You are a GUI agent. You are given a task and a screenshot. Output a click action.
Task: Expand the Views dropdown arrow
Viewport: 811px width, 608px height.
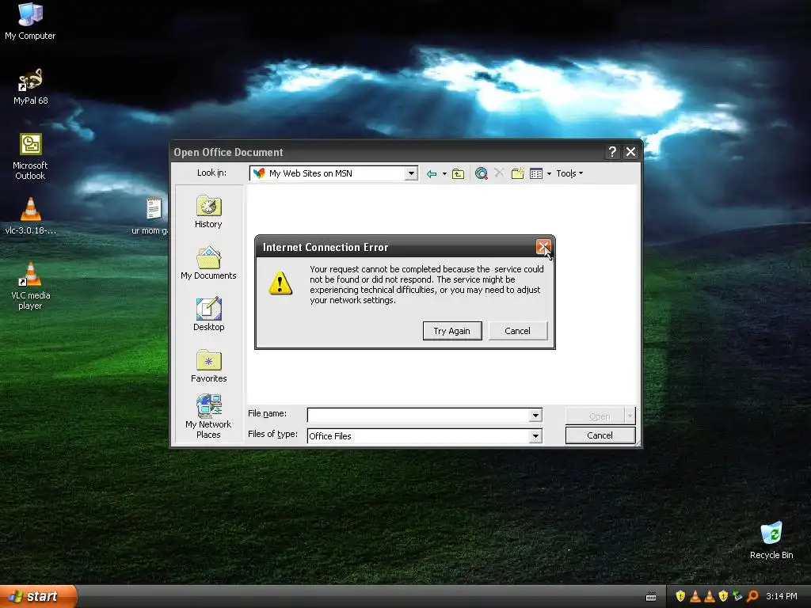(x=550, y=173)
